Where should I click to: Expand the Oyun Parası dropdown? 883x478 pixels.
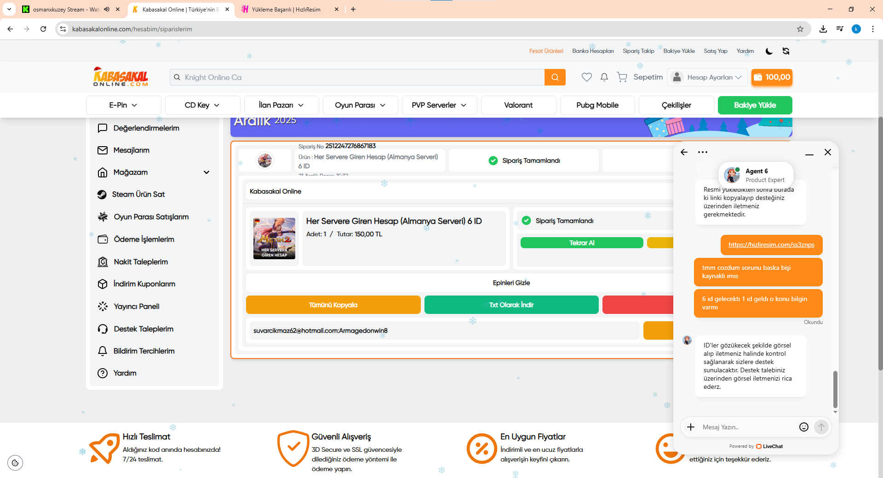[x=360, y=105]
